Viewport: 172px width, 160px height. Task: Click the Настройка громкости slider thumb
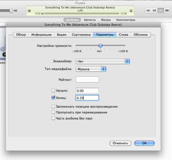tap(101, 46)
